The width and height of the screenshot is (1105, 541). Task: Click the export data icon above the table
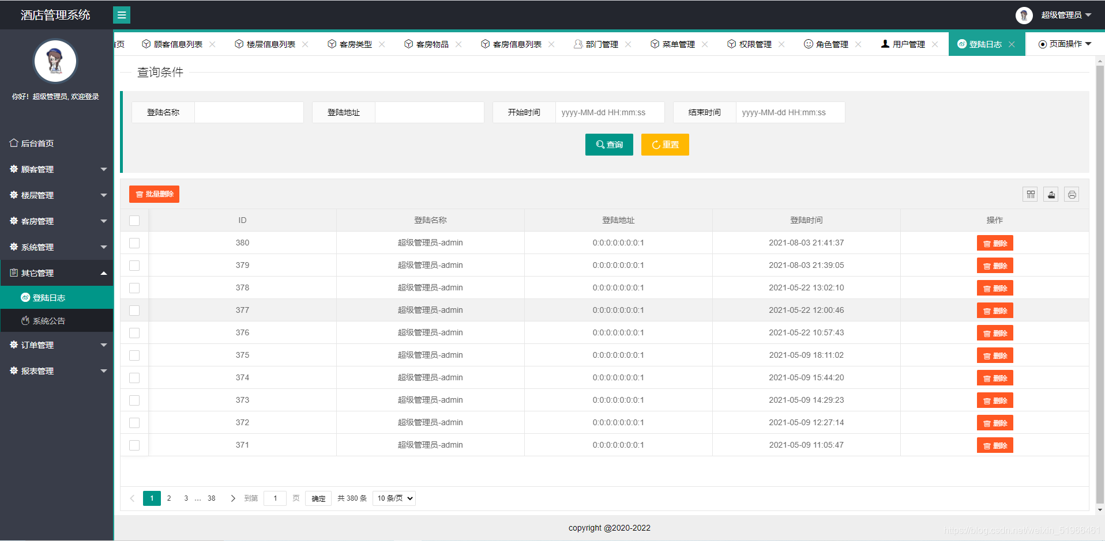click(1051, 194)
